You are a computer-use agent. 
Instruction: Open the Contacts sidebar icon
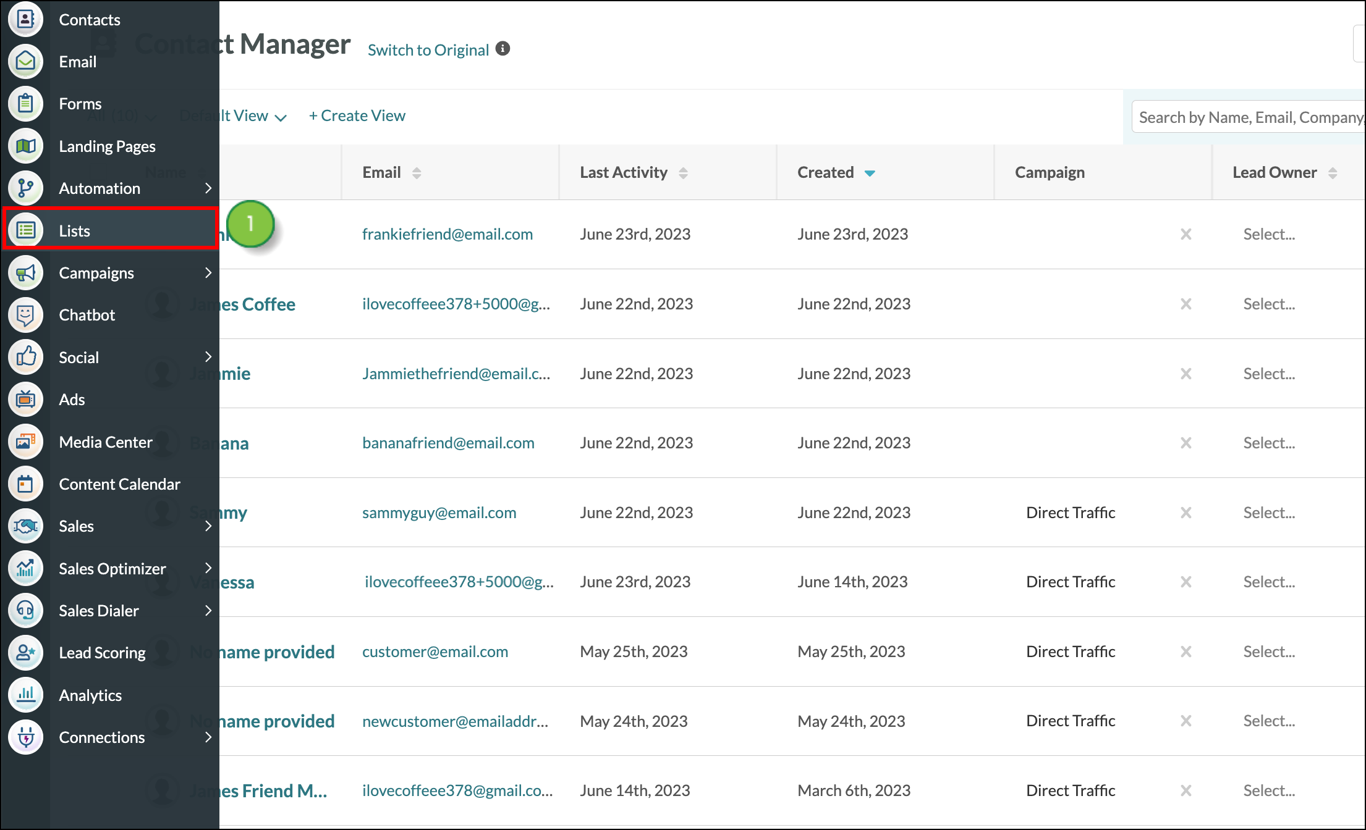click(x=25, y=19)
